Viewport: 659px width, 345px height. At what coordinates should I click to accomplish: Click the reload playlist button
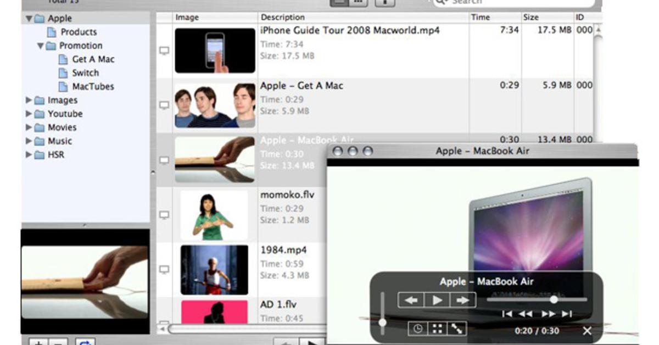pos(86,343)
